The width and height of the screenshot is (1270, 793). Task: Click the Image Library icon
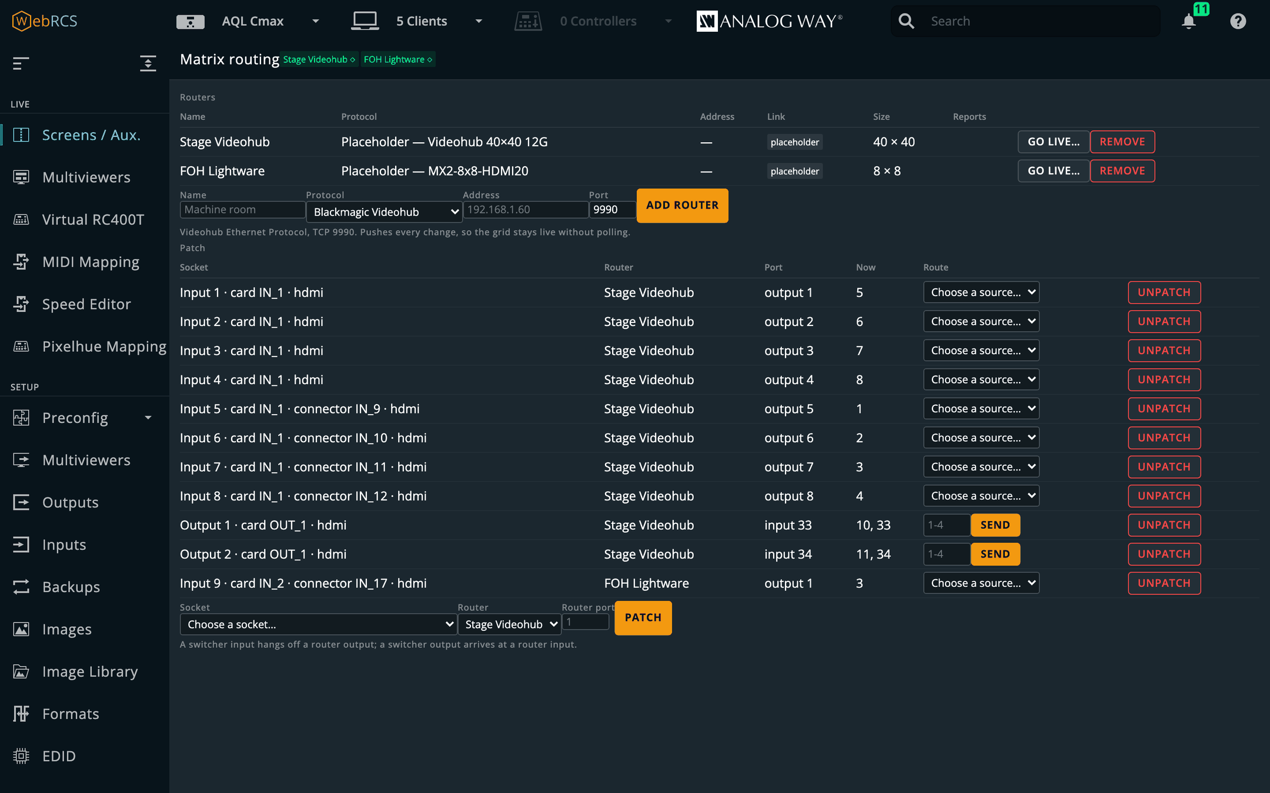(x=21, y=671)
